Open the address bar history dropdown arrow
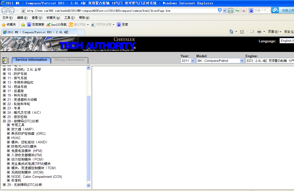 click(224, 11)
